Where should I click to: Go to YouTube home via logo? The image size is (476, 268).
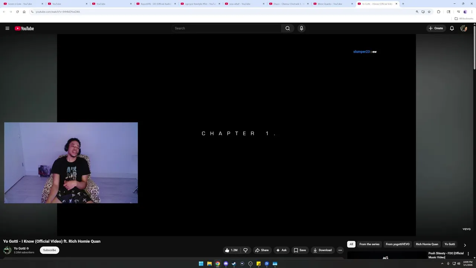point(24,28)
